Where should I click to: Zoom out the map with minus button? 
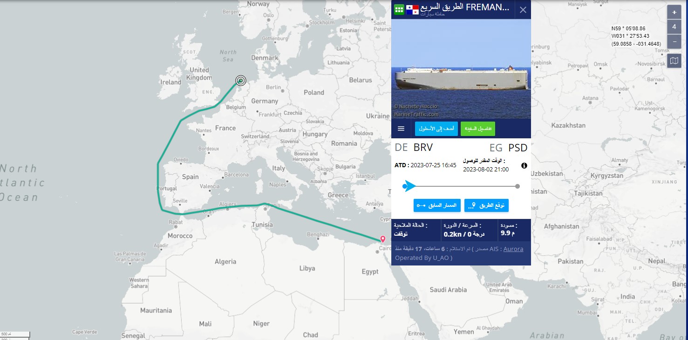click(x=674, y=41)
